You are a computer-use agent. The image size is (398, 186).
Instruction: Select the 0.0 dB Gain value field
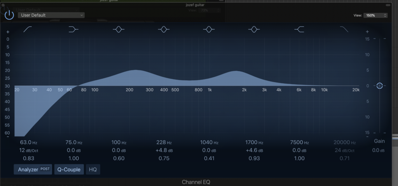pos(379,150)
